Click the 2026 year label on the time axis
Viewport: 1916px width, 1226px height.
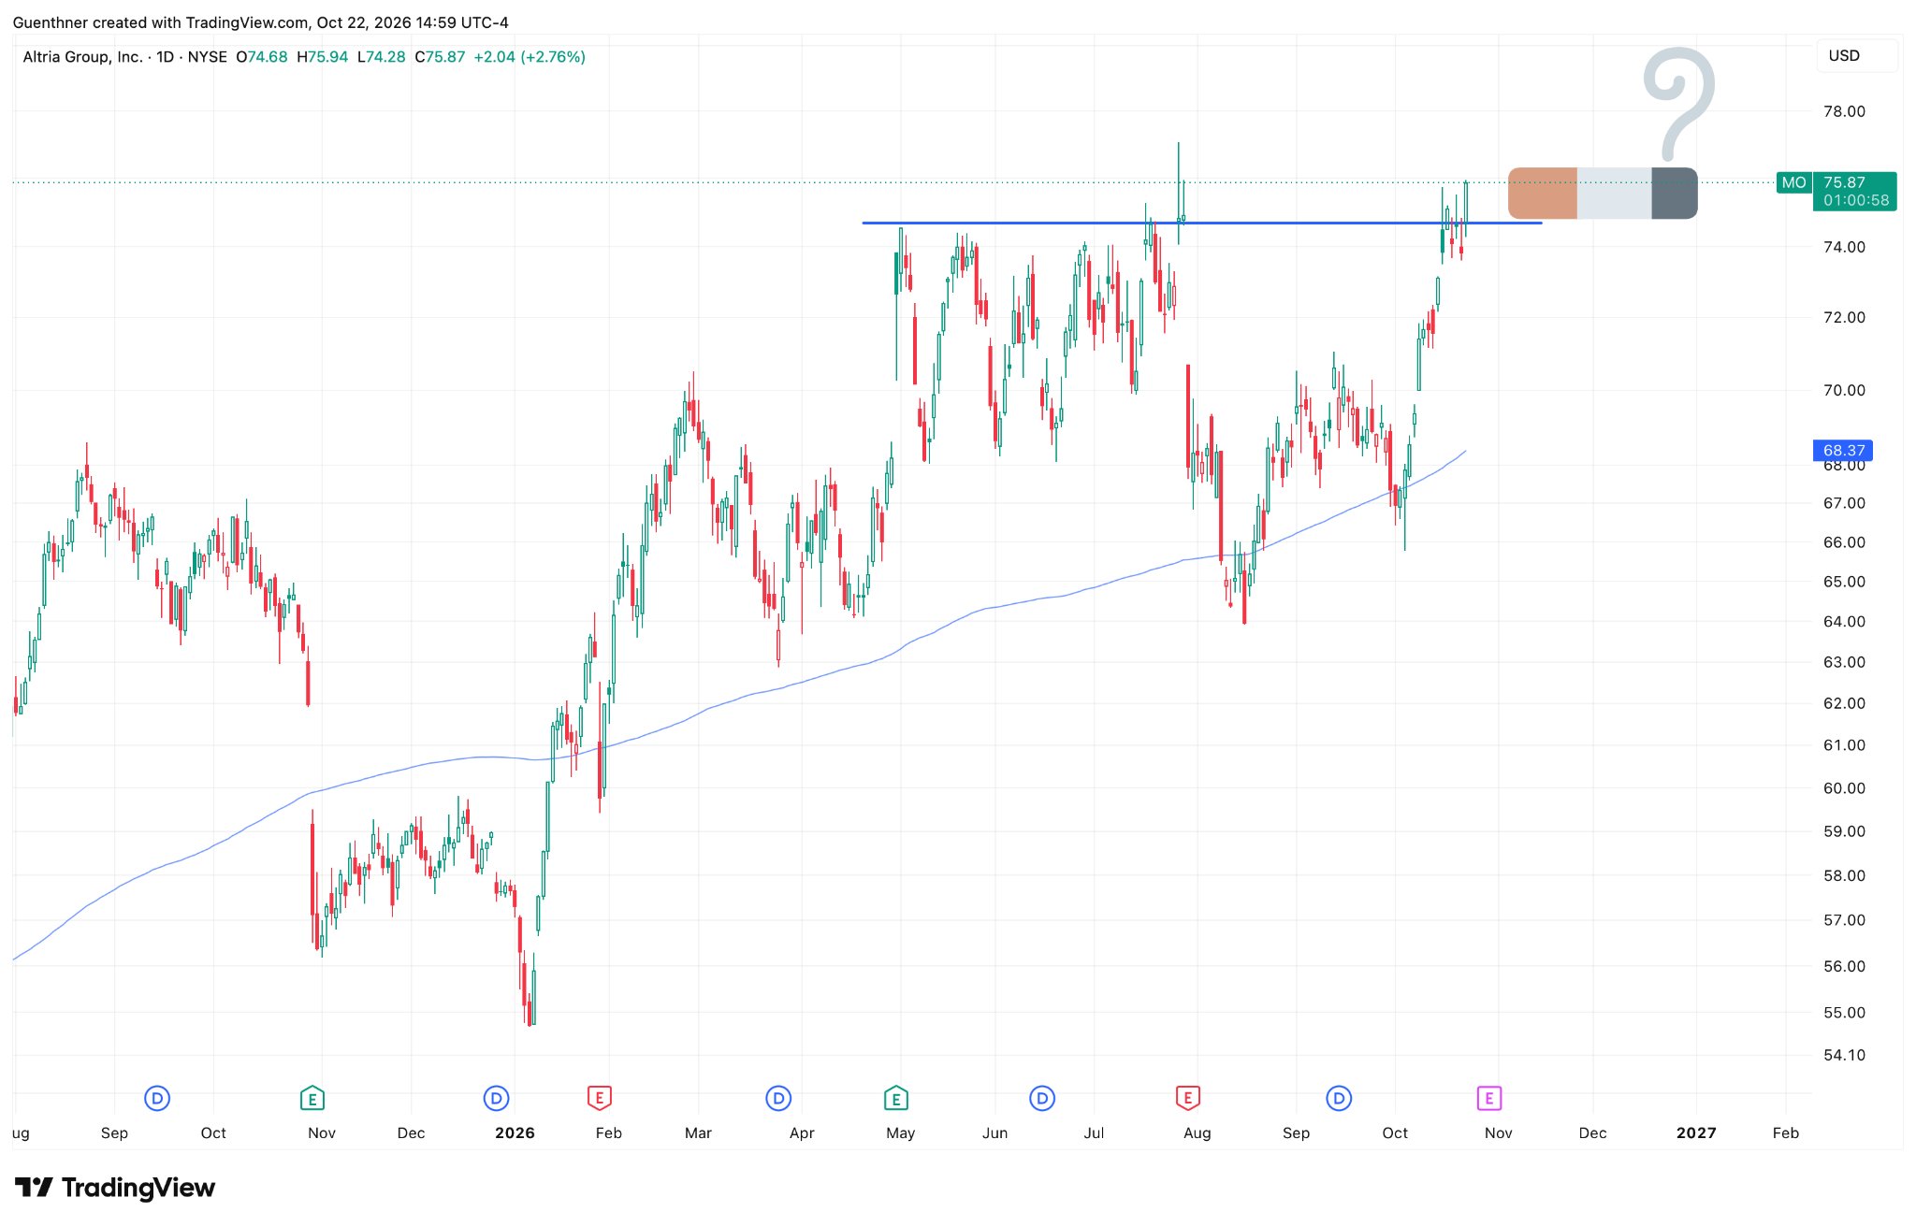(x=515, y=1132)
